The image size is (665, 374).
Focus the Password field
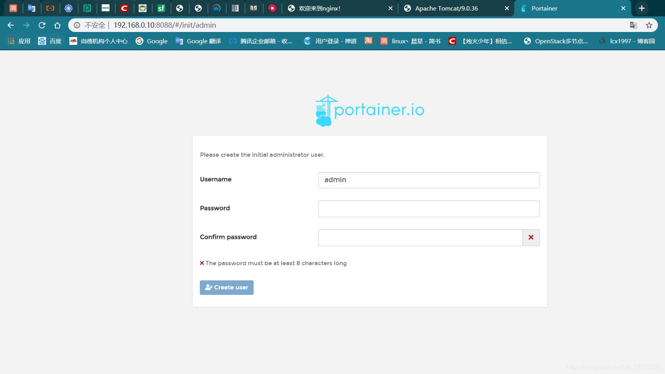[429, 209]
